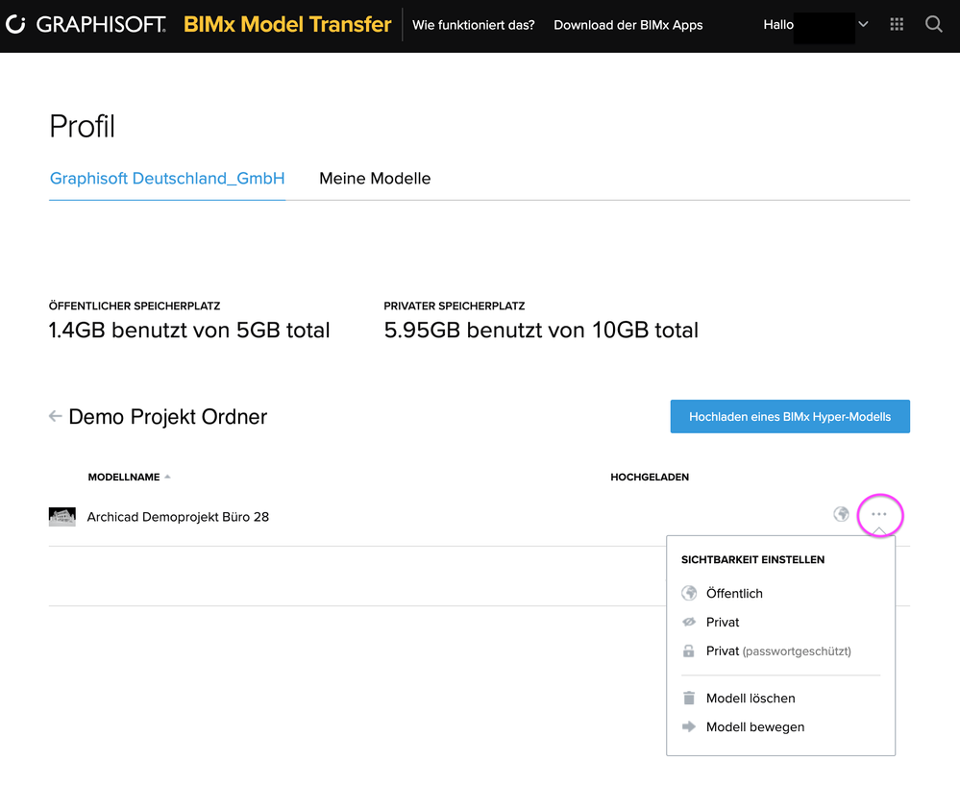960x786 pixels.
Task: Switch to the Meine Modelle tab
Action: tap(375, 179)
